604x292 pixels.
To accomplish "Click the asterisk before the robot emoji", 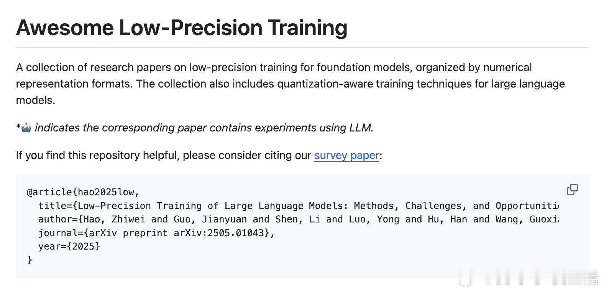I will pyautogui.click(x=18, y=127).
